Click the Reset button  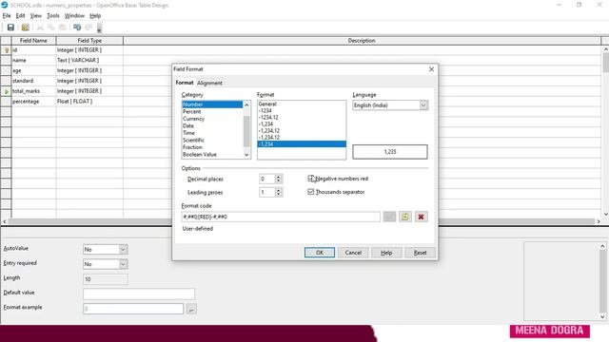(x=420, y=253)
